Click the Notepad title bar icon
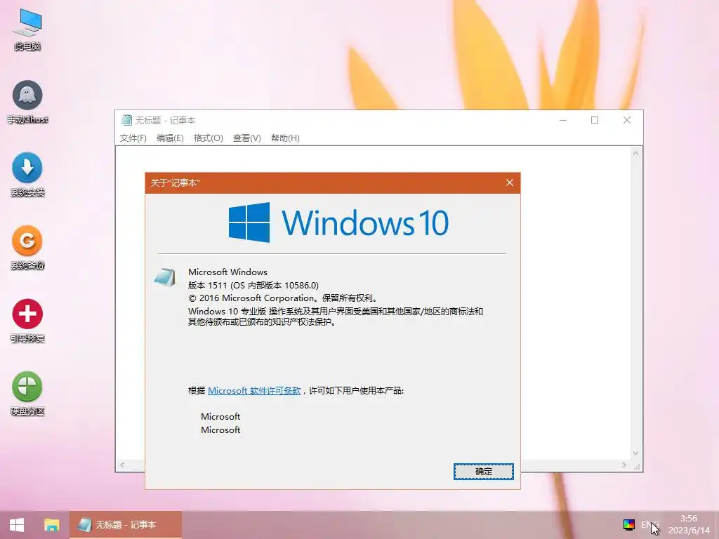Image resolution: width=719 pixels, height=539 pixels. 126,120
